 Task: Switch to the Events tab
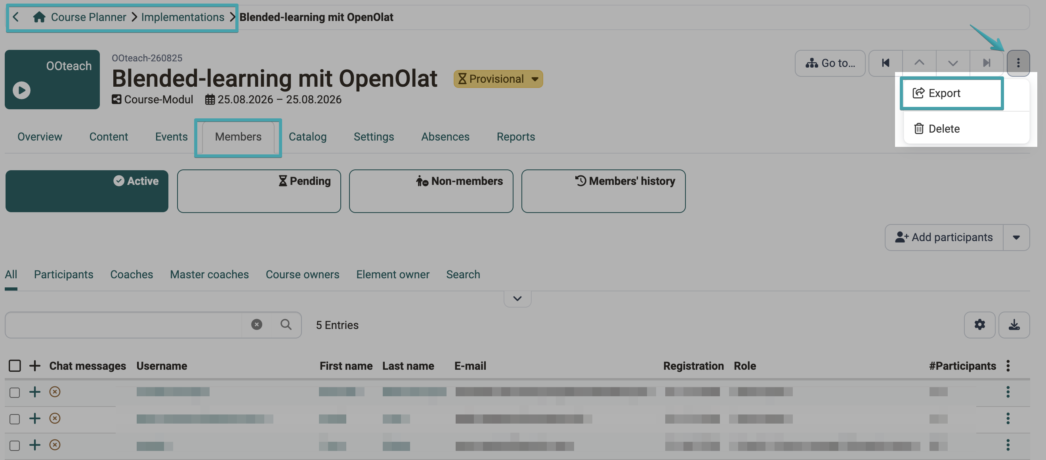click(x=171, y=137)
